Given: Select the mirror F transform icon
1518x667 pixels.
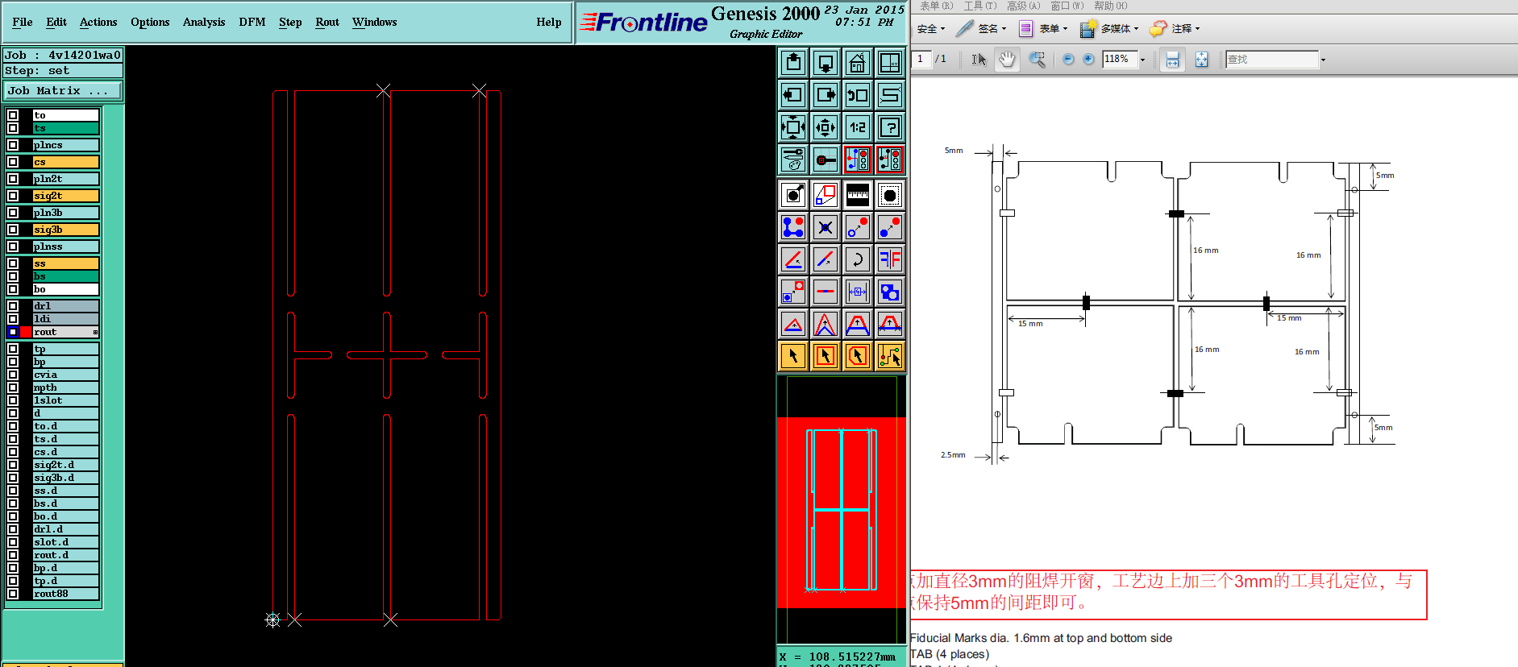Looking at the screenshot, I should [x=890, y=259].
